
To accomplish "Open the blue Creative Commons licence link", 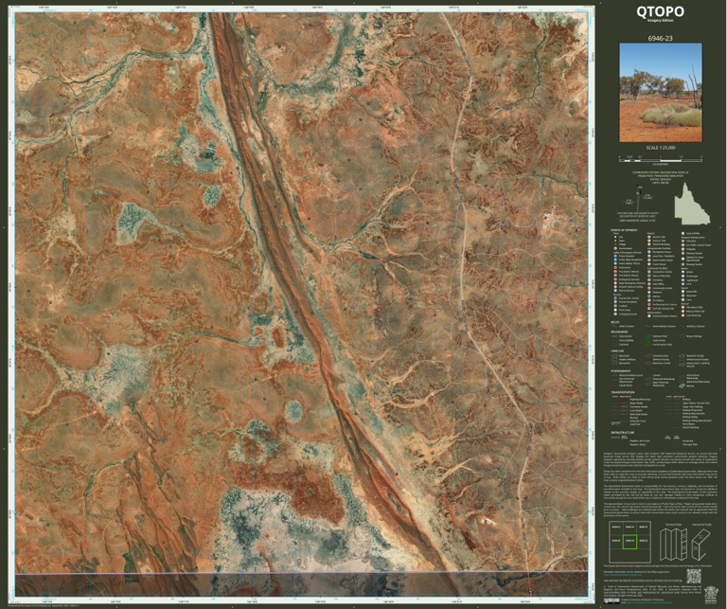I will click(x=648, y=602).
